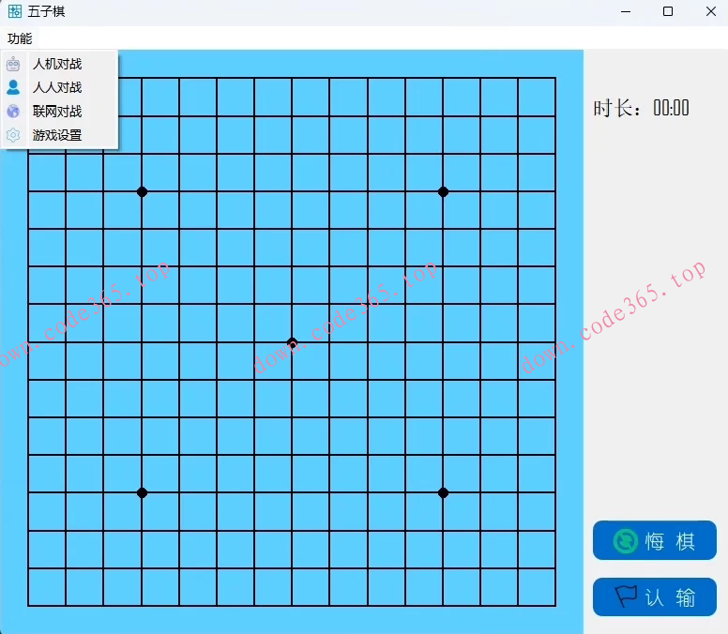This screenshot has width=728, height=634.
Task: Place a stone on the bottom-left star point
Action: tap(142, 493)
